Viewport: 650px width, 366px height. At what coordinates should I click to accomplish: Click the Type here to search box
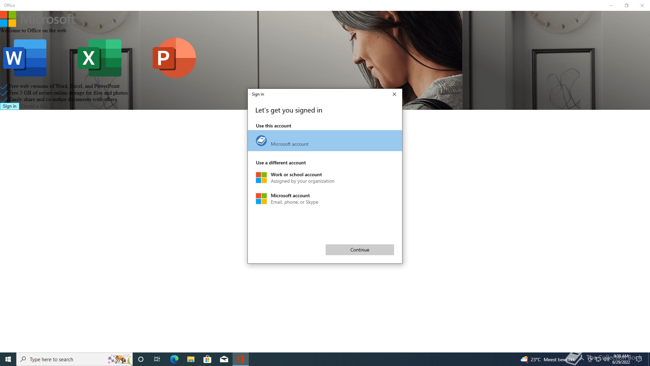tap(74, 359)
